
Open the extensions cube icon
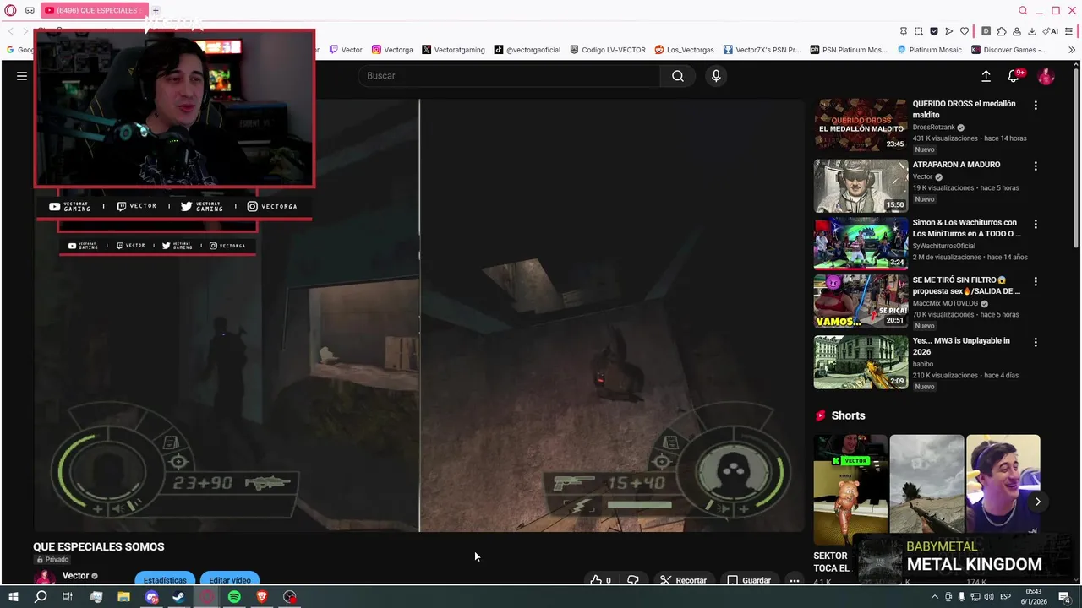click(x=1002, y=31)
